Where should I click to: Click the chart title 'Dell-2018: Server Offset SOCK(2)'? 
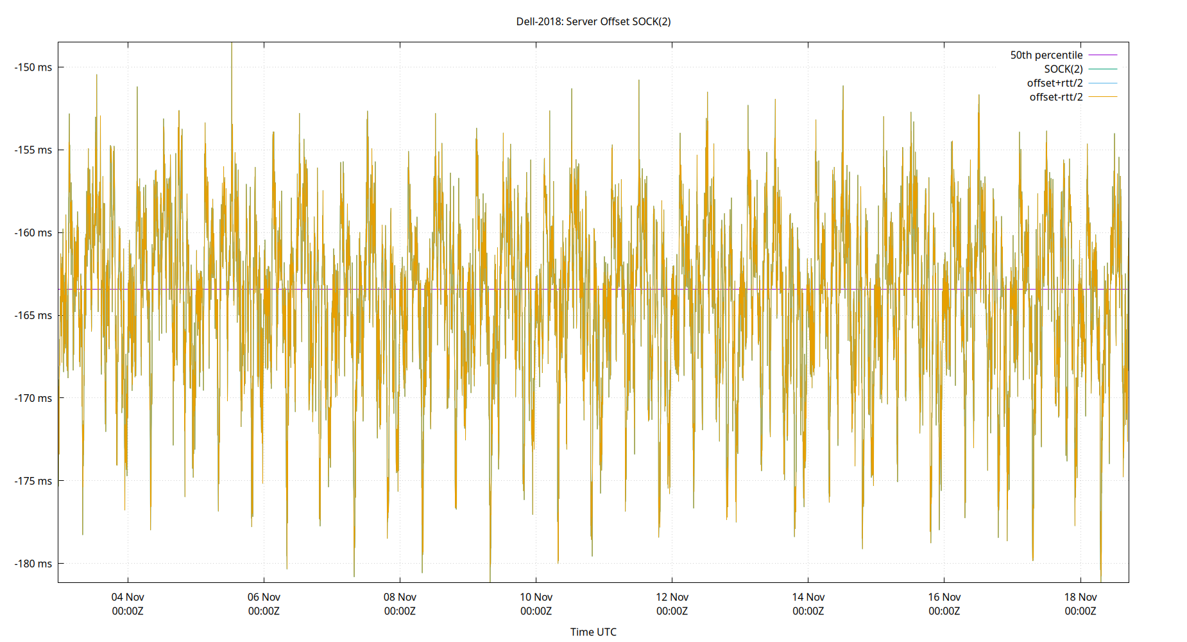(592, 21)
